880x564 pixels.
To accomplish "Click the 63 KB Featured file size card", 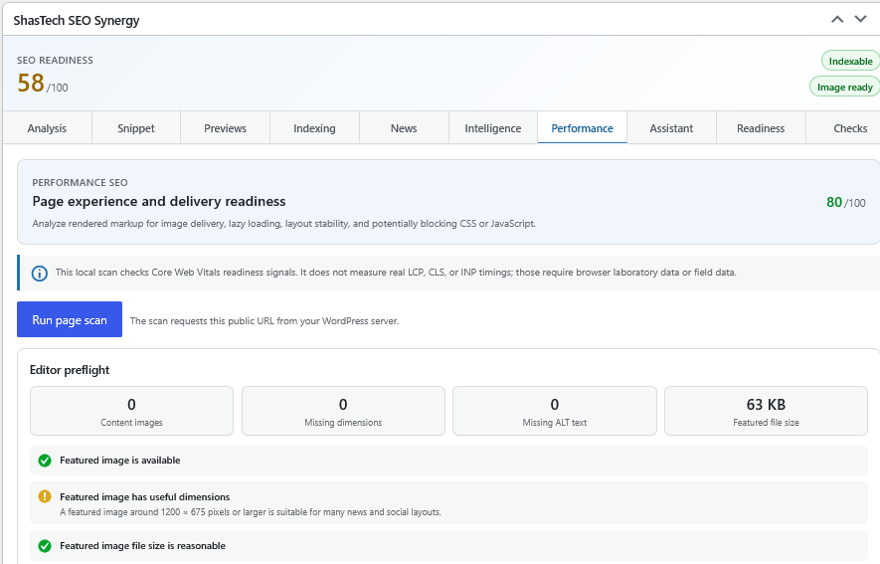I will 766,411.
